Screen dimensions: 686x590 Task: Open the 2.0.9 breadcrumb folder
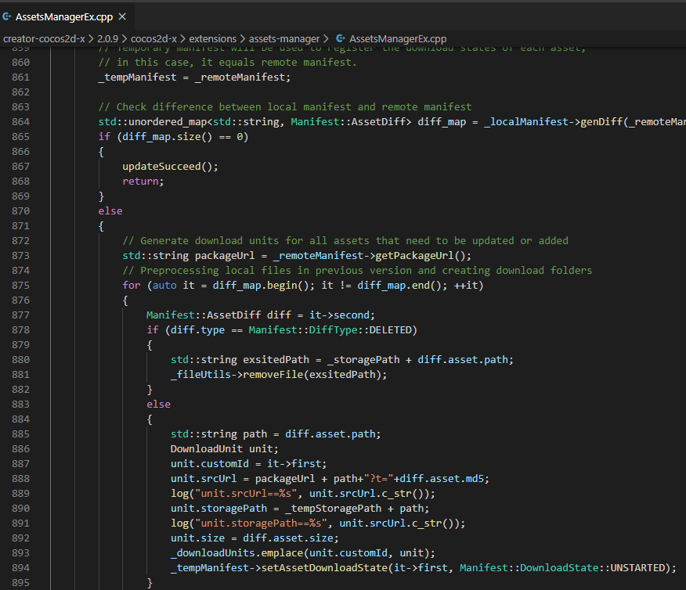107,39
